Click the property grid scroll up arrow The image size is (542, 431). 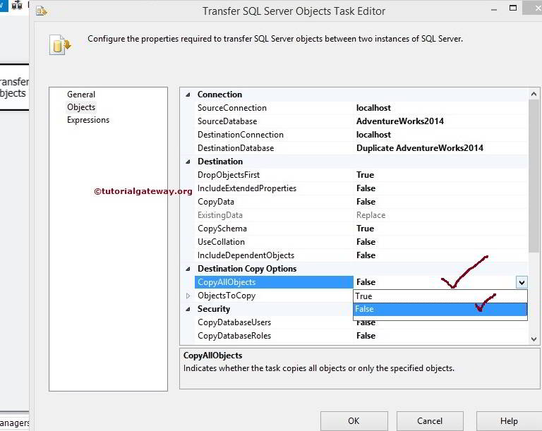tap(534, 94)
